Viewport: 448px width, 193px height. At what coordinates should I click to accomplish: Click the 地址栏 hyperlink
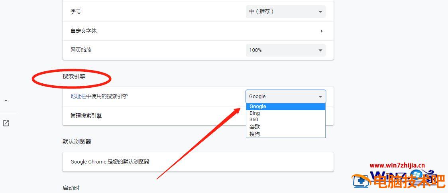78,96
